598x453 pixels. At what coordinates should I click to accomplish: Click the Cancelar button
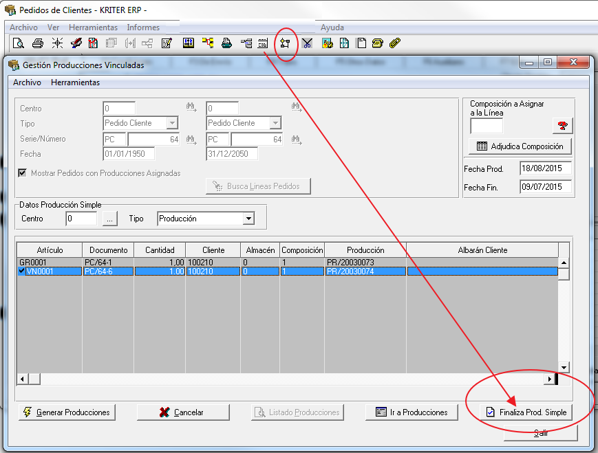(183, 412)
